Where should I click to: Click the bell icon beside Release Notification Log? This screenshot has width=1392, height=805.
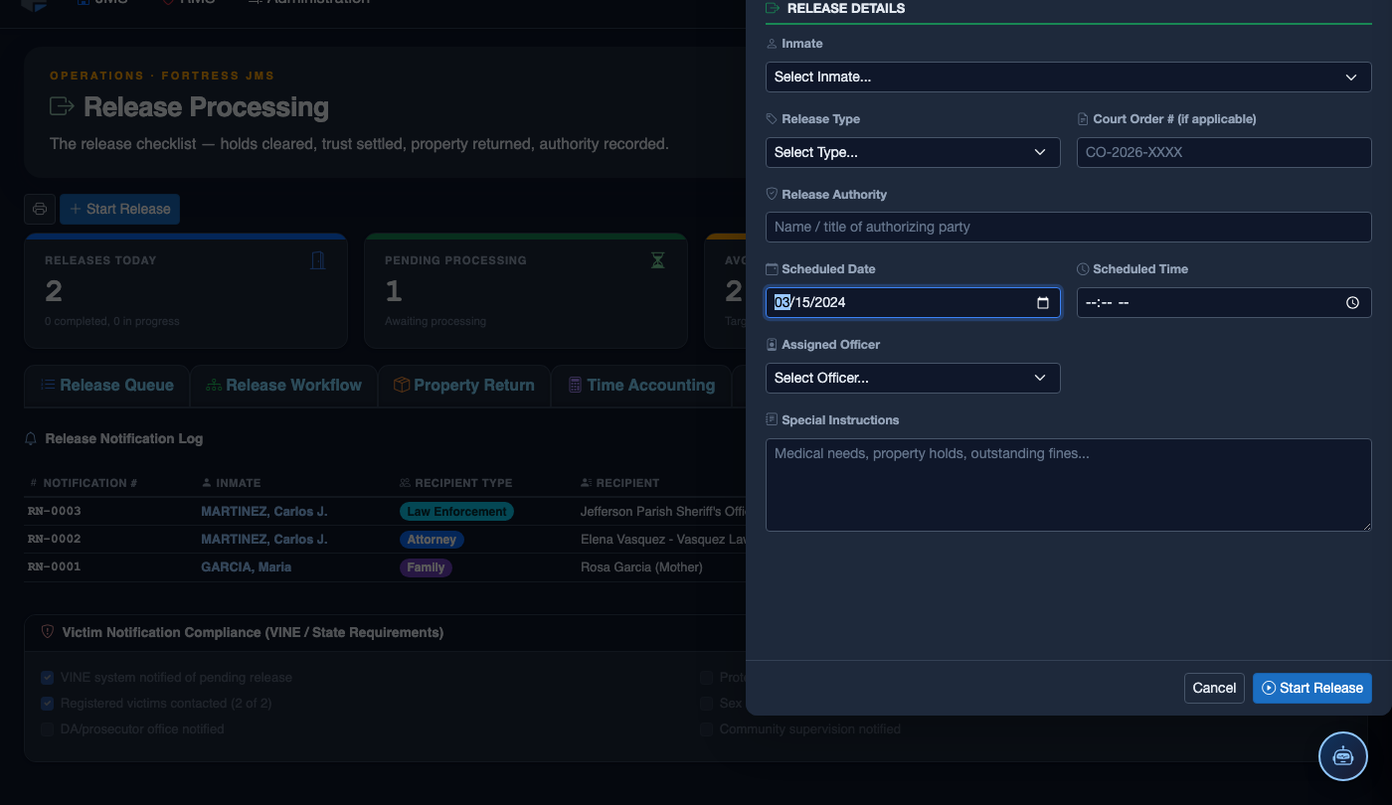coord(32,438)
